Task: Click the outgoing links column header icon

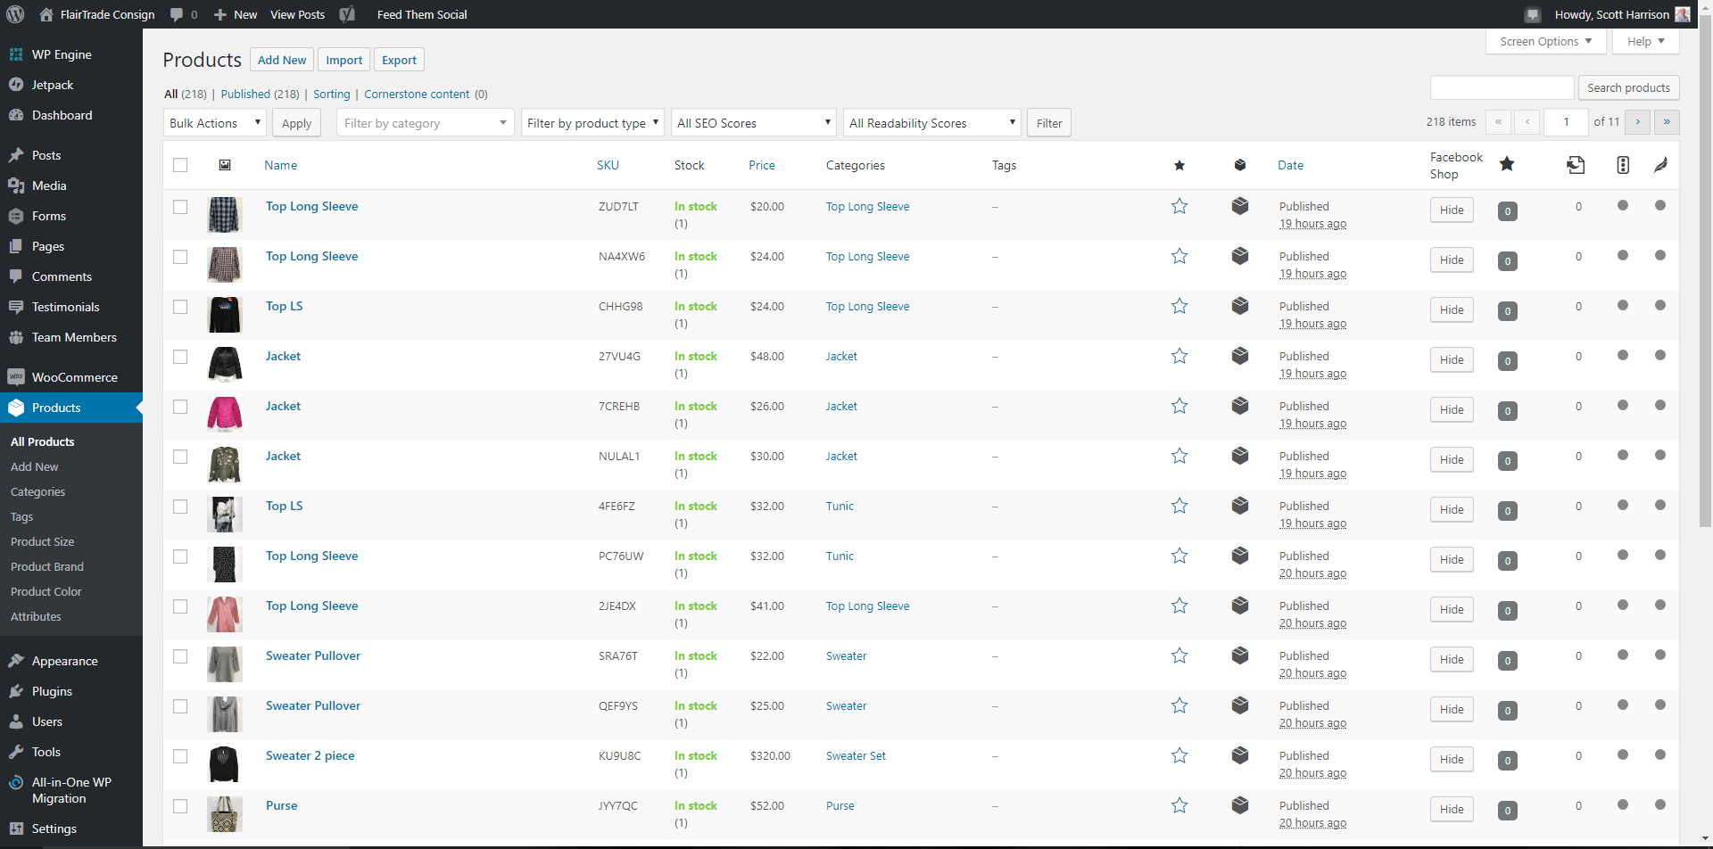Action: pyautogui.click(x=1576, y=165)
